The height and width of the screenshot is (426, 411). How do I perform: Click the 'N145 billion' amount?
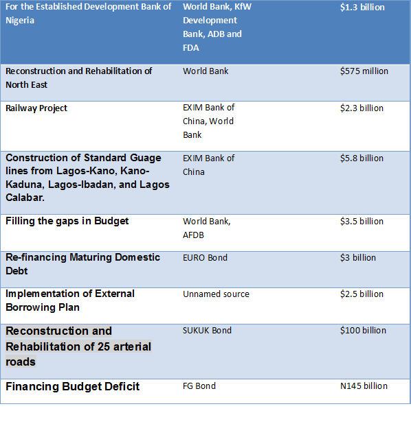click(x=364, y=386)
